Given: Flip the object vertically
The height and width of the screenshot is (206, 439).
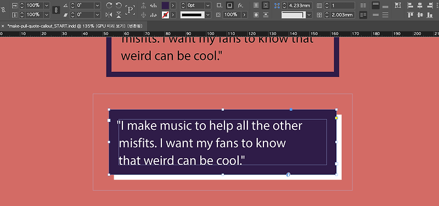Looking at the screenshot, I should pos(119,15).
